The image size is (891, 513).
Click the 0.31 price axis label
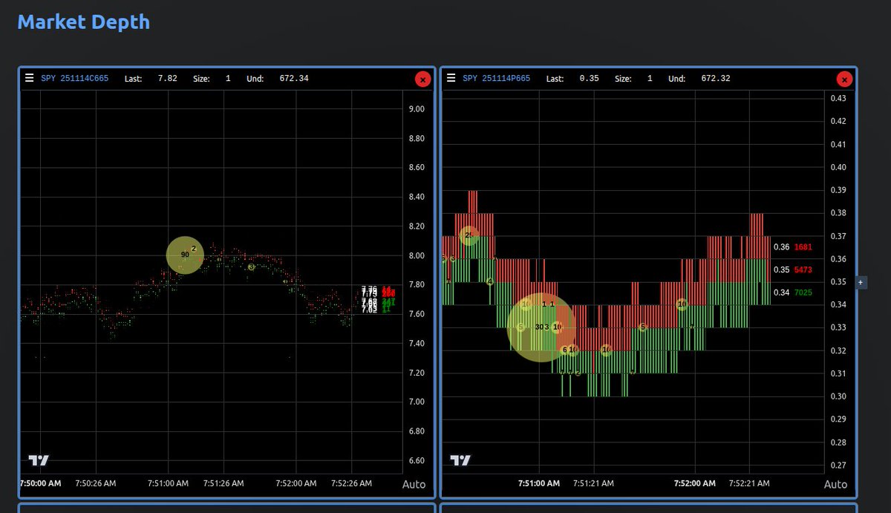[838, 373]
